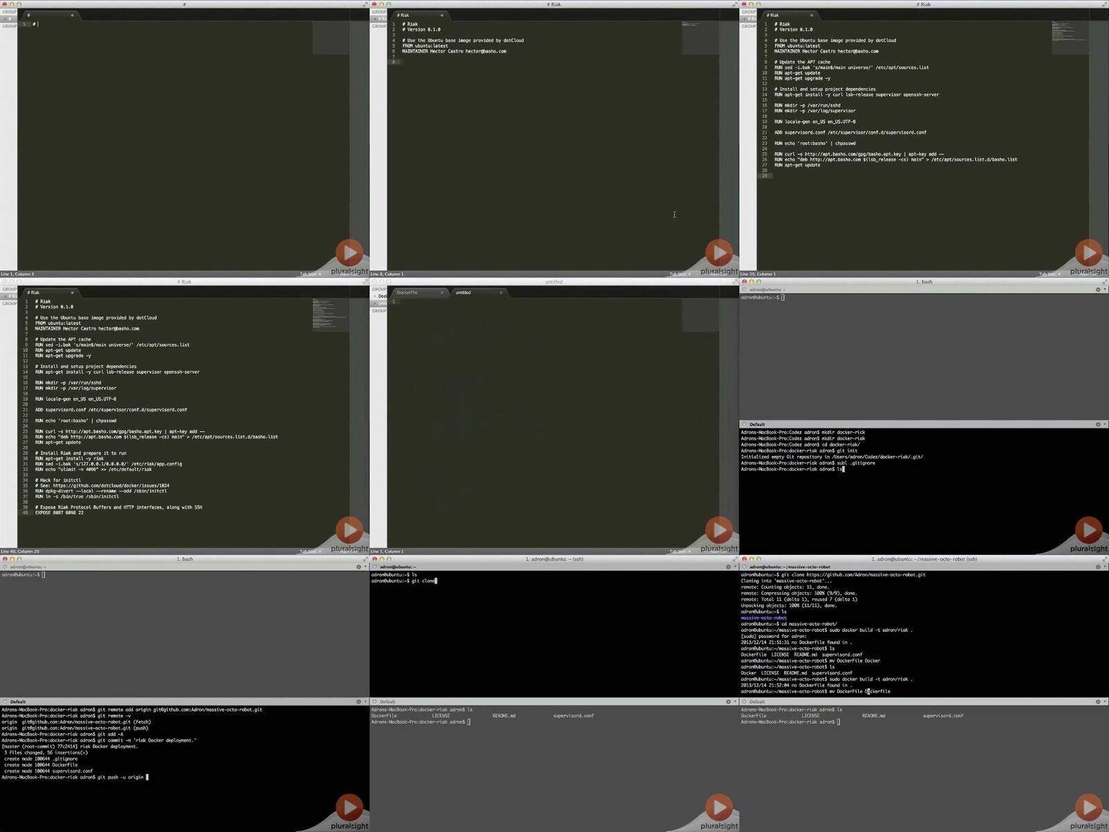Click the '1. bash' window title in bottom-row thumbnail
The image size is (1109, 832).
tap(185, 559)
